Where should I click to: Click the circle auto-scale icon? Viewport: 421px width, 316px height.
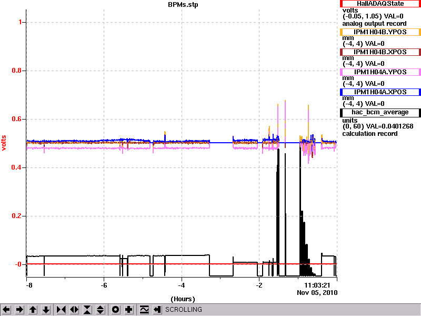pyautogui.click(x=115, y=310)
